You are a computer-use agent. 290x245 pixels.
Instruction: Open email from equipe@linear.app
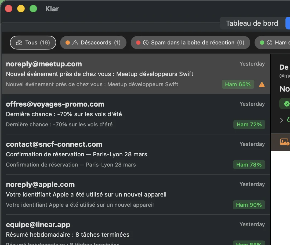(x=136, y=230)
